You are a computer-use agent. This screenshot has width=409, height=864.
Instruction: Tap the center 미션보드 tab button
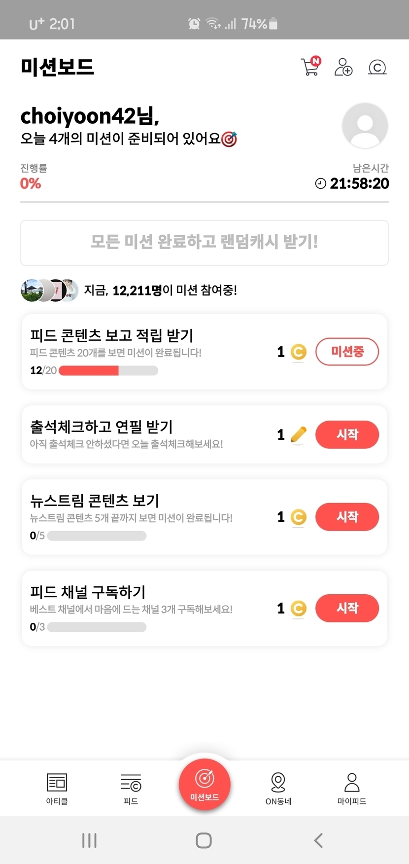(204, 784)
